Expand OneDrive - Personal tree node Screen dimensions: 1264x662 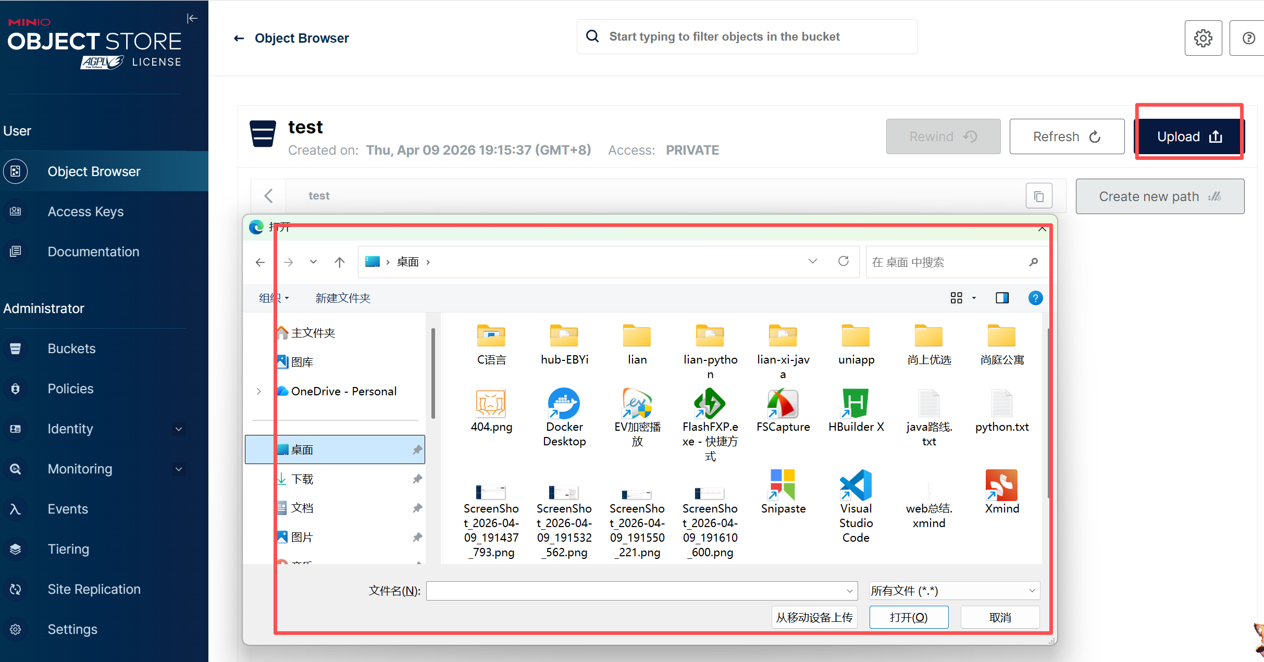pyautogui.click(x=259, y=391)
